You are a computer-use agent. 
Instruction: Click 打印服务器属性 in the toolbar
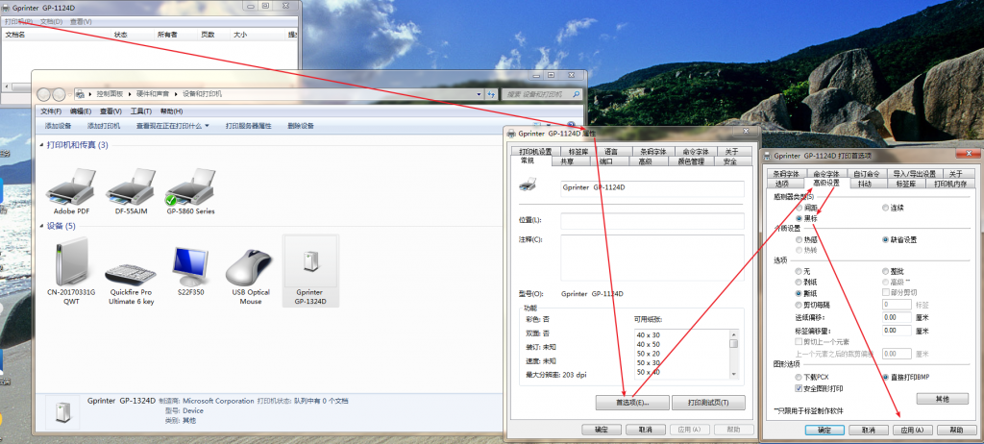click(249, 126)
